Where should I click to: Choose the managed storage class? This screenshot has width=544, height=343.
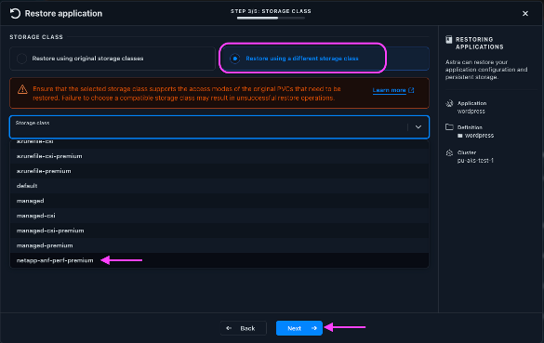[x=219, y=201]
